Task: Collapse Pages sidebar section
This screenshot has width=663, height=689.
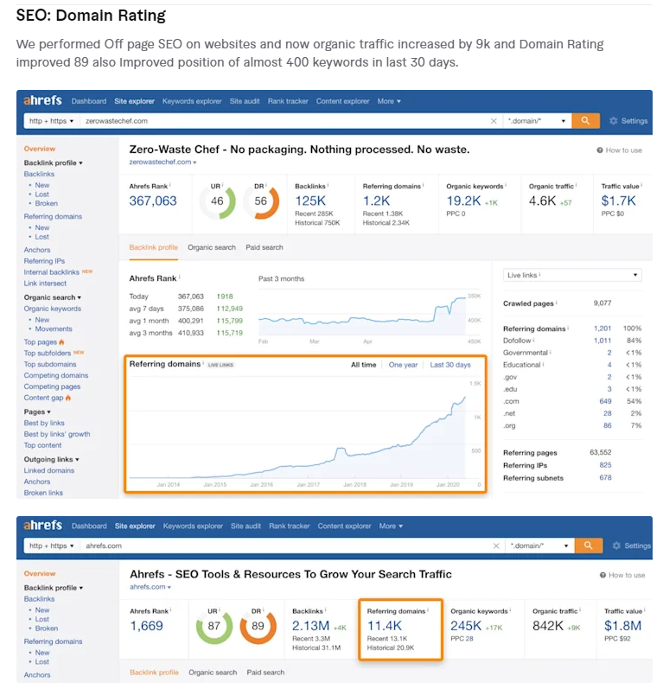Action: [37, 411]
